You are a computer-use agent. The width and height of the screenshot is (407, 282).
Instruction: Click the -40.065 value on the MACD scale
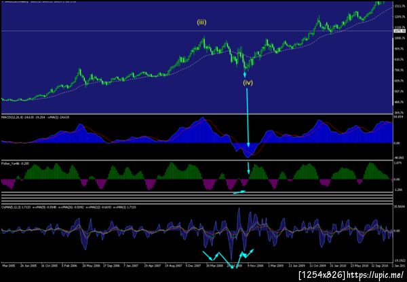click(400, 158)
